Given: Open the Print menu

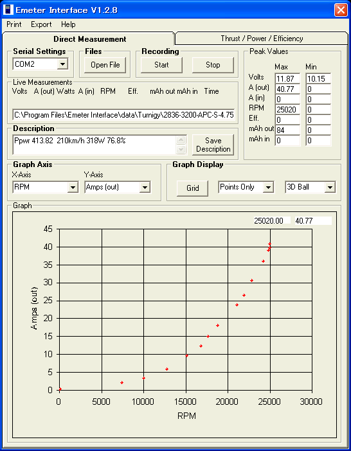Looking at the screenshot, I should pyautogui.click(x=14, y=24).
